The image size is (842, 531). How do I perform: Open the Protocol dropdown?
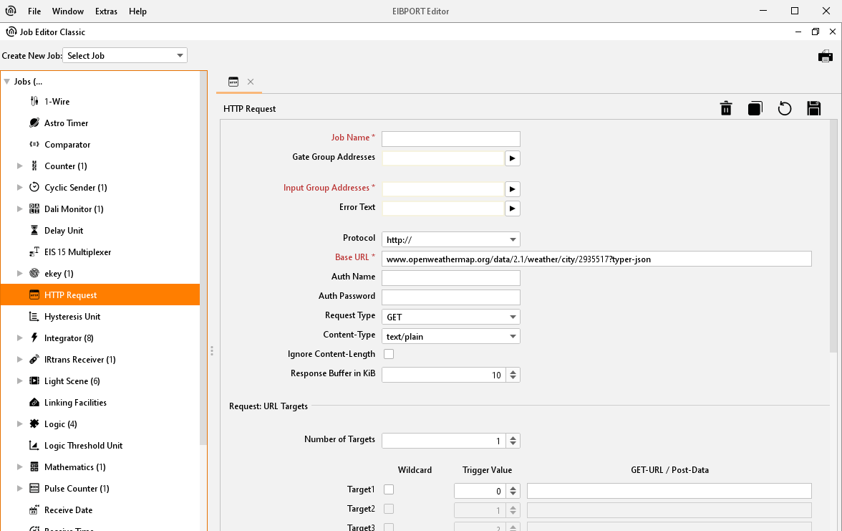[513, 240]
